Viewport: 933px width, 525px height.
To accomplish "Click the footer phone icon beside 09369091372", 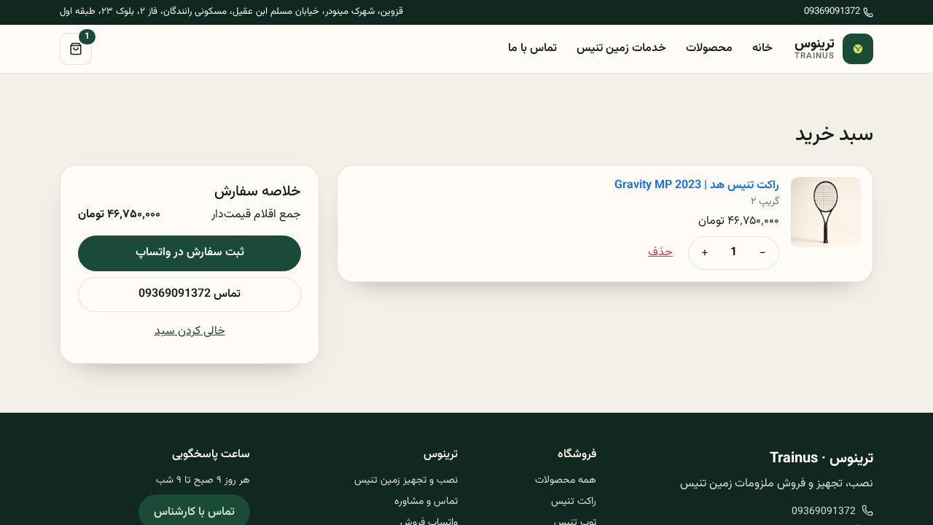I will 867,510.
